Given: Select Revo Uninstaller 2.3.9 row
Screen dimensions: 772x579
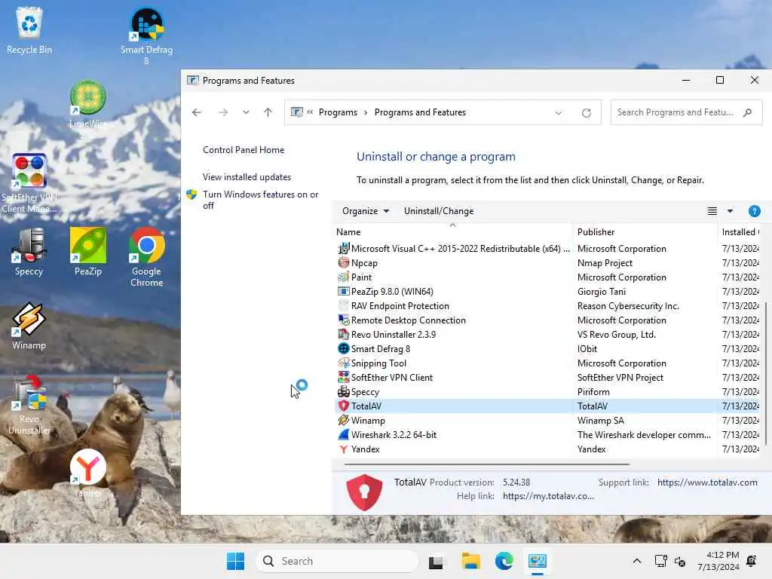Looking at the screenshot, I should 547,334.
